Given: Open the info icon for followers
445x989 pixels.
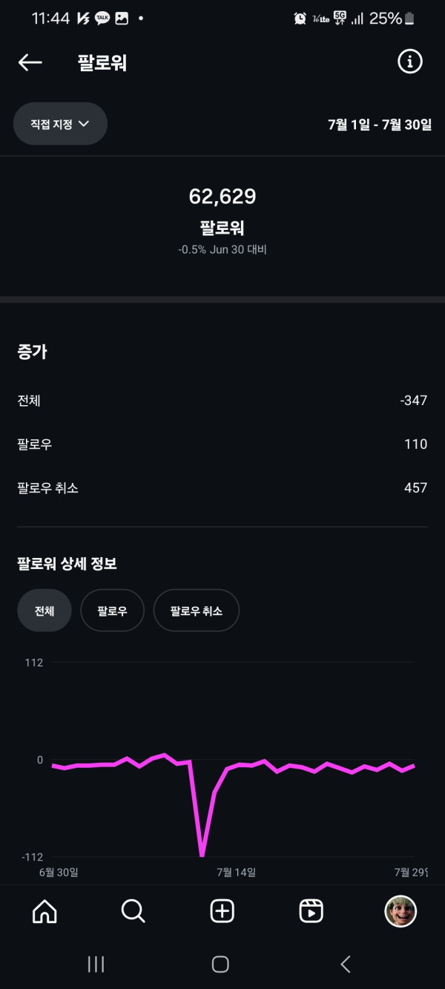Looking at the screenshot, I should (409, 62).
